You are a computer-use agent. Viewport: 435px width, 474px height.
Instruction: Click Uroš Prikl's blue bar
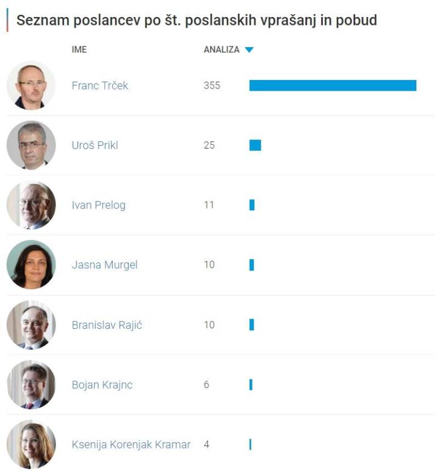coord(255,145)
